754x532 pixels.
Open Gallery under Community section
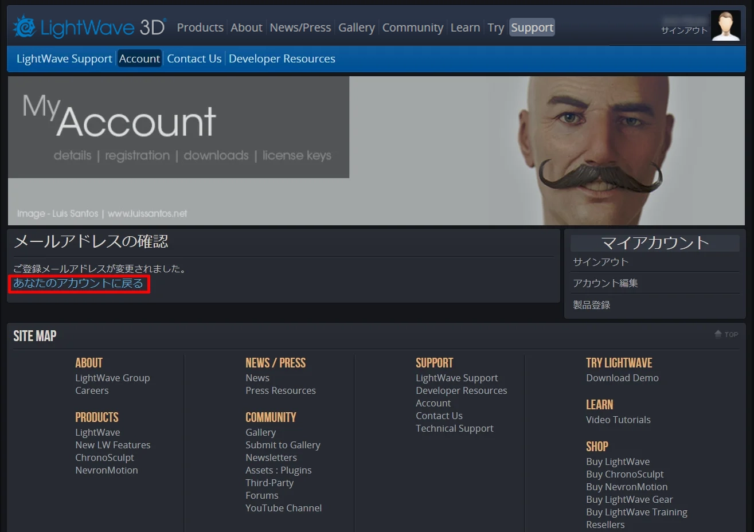tap(261, 432)
